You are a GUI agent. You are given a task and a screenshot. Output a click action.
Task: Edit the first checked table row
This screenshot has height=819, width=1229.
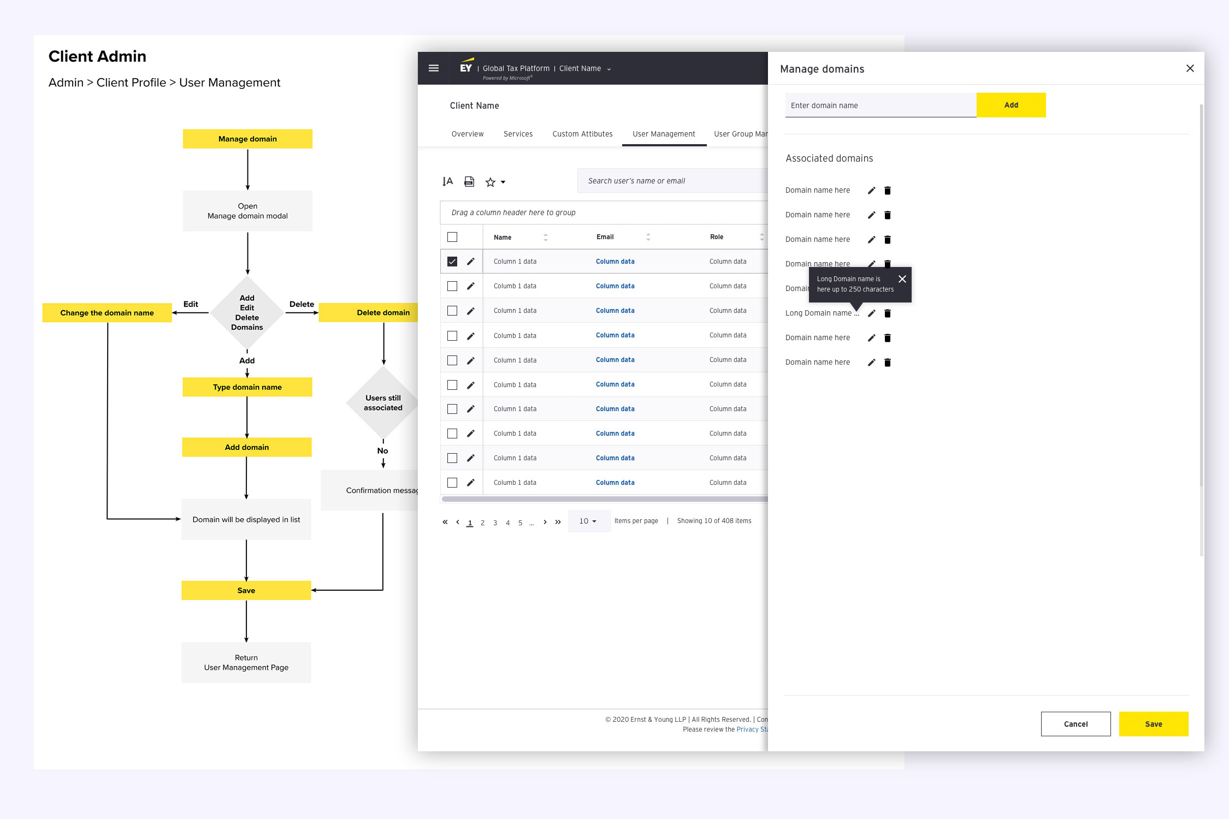(470, 261)
